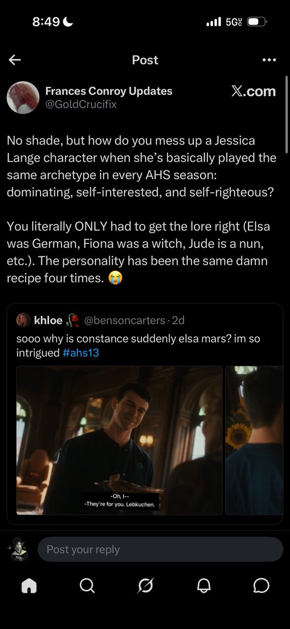The image size is (290, 629).
Task: Tap the reply composer profile avatar
Action: [x=18, y=549]
